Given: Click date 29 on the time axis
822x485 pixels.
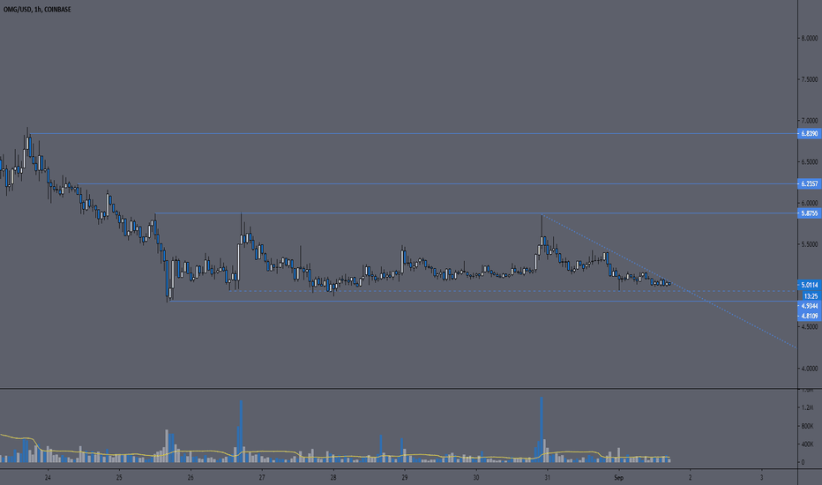Looking at the screenshot, I should pos(404,478).
